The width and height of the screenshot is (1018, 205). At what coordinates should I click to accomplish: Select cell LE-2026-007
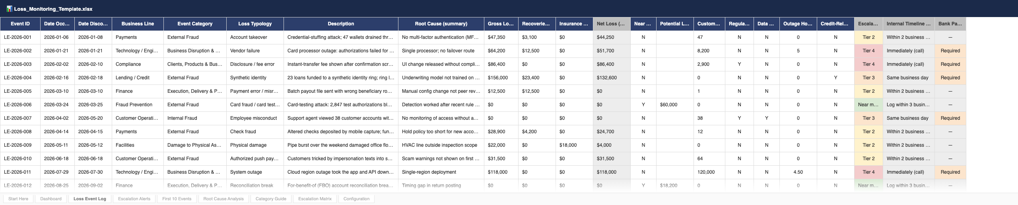click(x=20, y=118)
